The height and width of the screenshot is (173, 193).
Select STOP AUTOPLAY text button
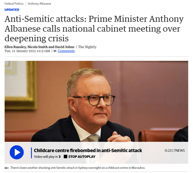pyautogui.click(x=82, y=156)
